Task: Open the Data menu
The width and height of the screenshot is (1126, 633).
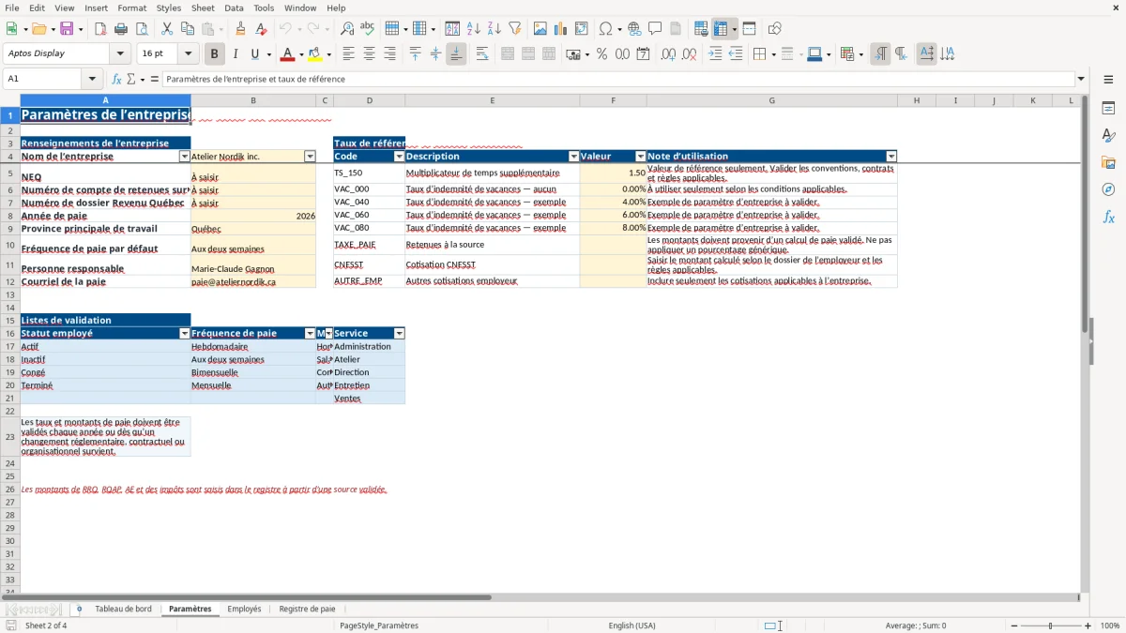Action: pos(234,8)
